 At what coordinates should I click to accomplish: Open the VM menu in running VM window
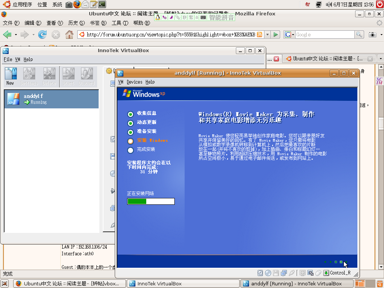(x=121, y=82)
